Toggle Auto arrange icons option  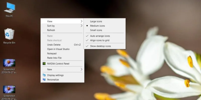tap(105, 36)
